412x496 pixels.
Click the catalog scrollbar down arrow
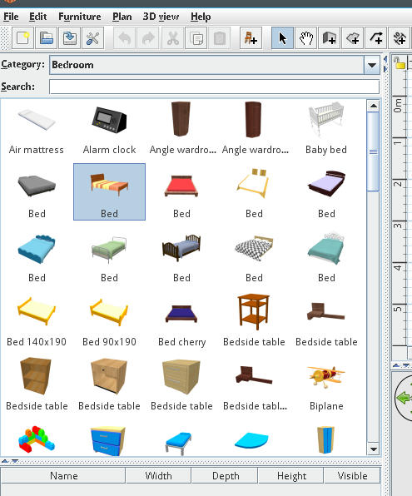click(374, 449)
